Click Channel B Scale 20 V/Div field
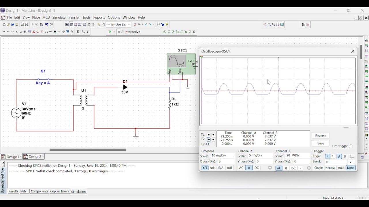Viewport: 369px width, 207px height. (298, 156)
